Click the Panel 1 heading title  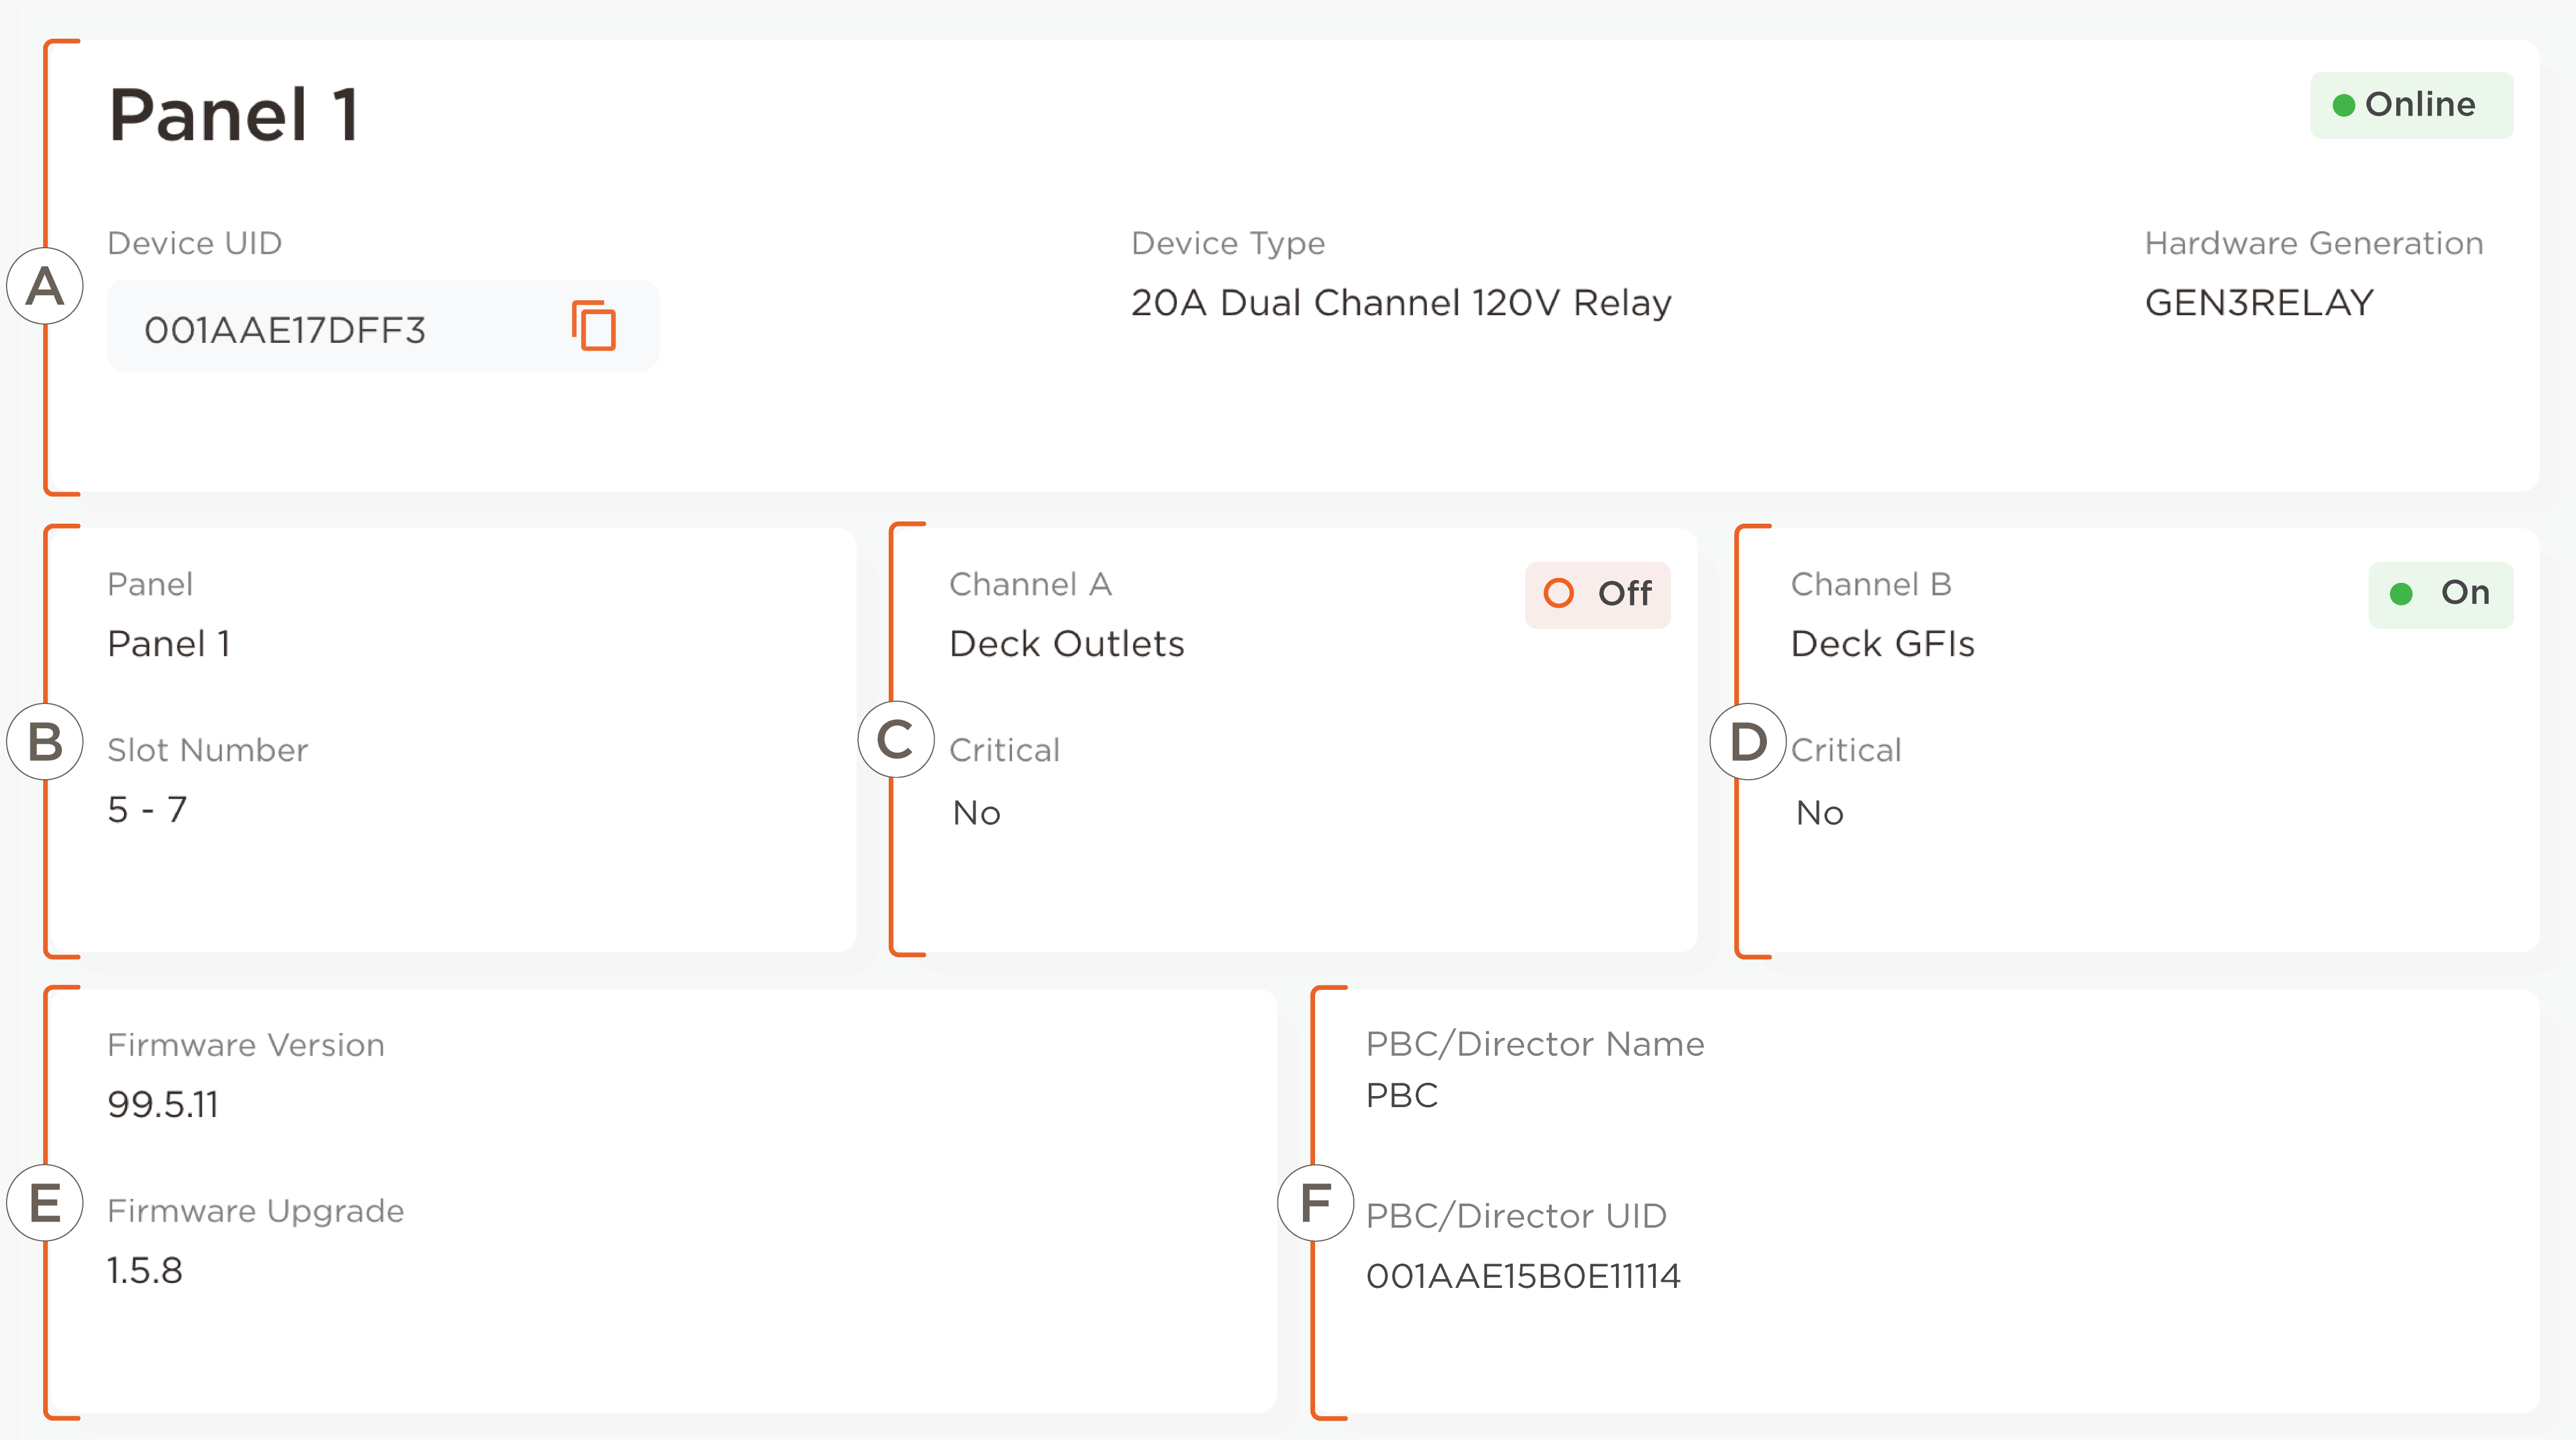click(x=233, y=115)
